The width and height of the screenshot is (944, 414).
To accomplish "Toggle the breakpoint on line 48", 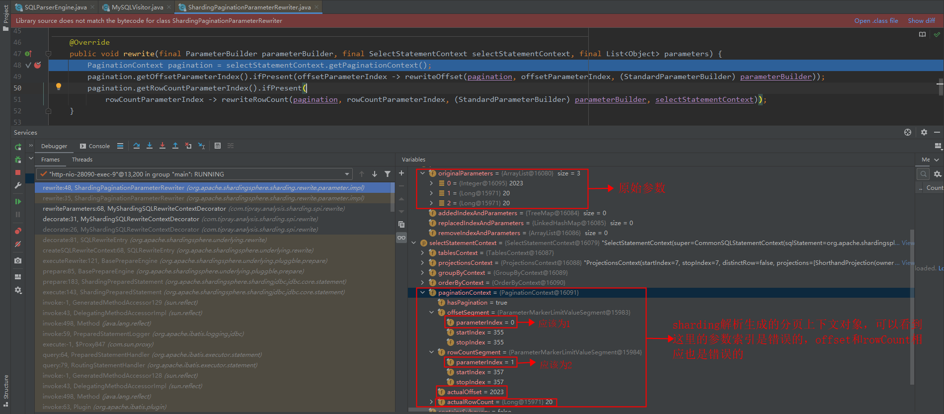I will click(38, 65).
